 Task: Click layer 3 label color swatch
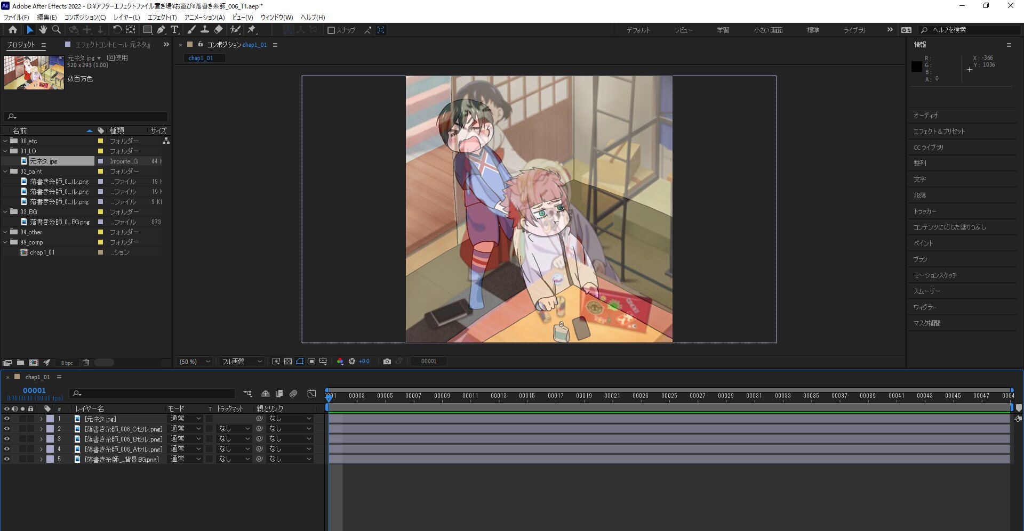click(50, 439)
